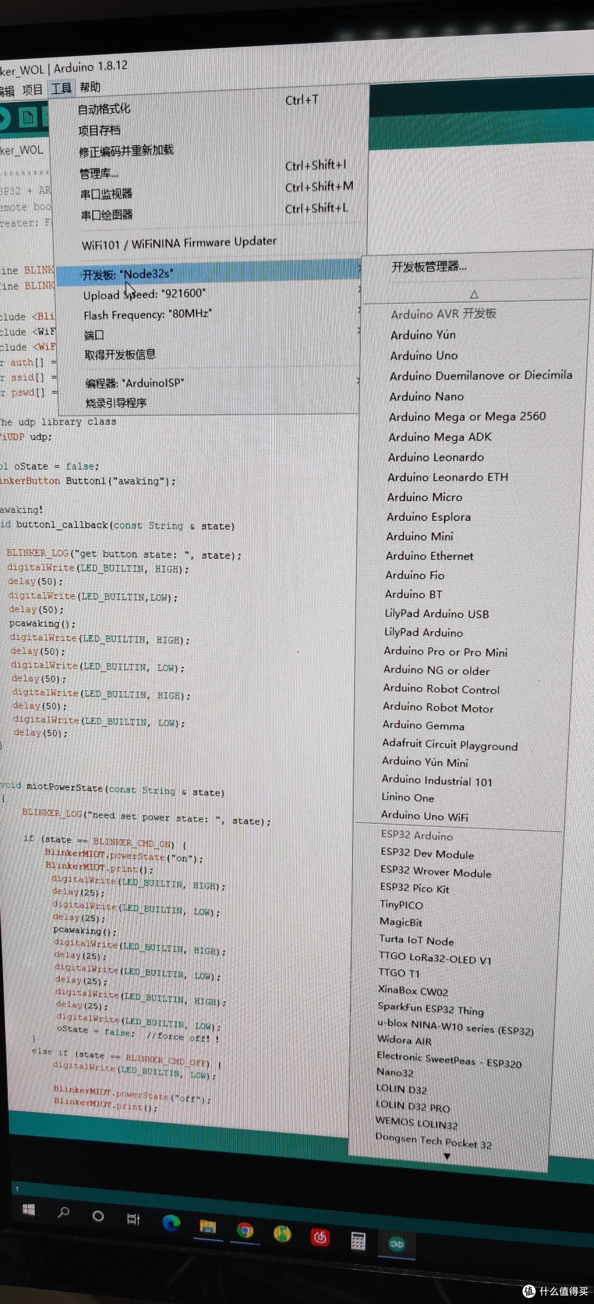
Task: Open the Windows Start menu
Action: click(x=29, y=1210)
